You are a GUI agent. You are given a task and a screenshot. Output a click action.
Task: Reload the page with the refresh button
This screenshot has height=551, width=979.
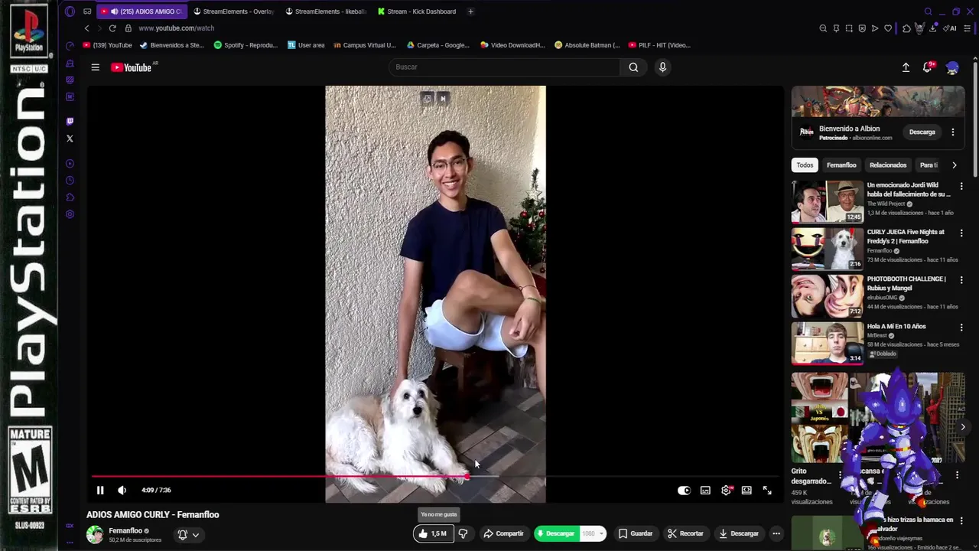112,28
